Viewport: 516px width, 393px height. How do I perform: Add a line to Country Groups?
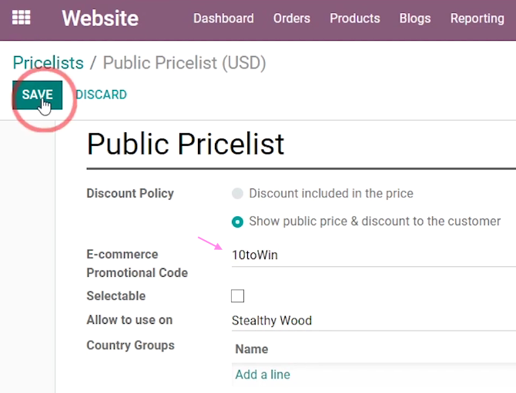click(x=263, y=375)
